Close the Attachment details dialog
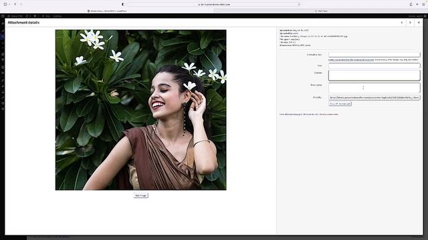The image size is (428, 240). coord(419,23)
